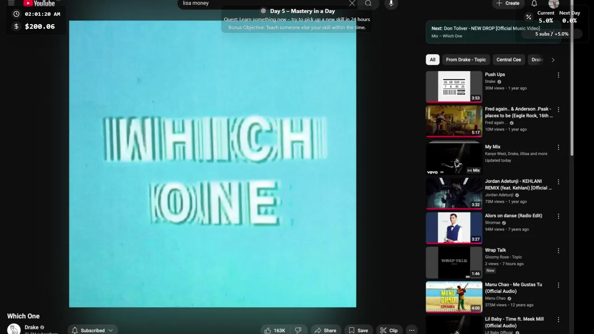Open Lil Baby - Time ft. Meek Mill title

pos(514,322)
